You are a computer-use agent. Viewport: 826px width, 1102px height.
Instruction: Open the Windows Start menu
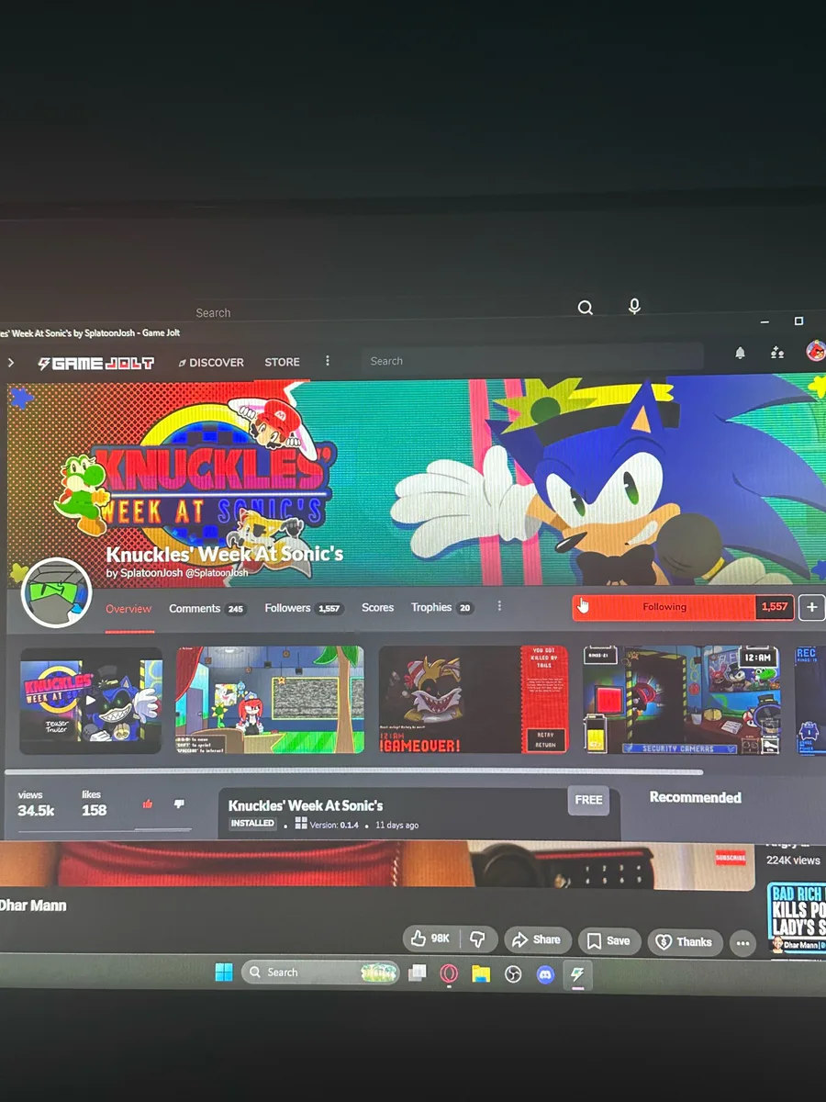coord(224,972)
